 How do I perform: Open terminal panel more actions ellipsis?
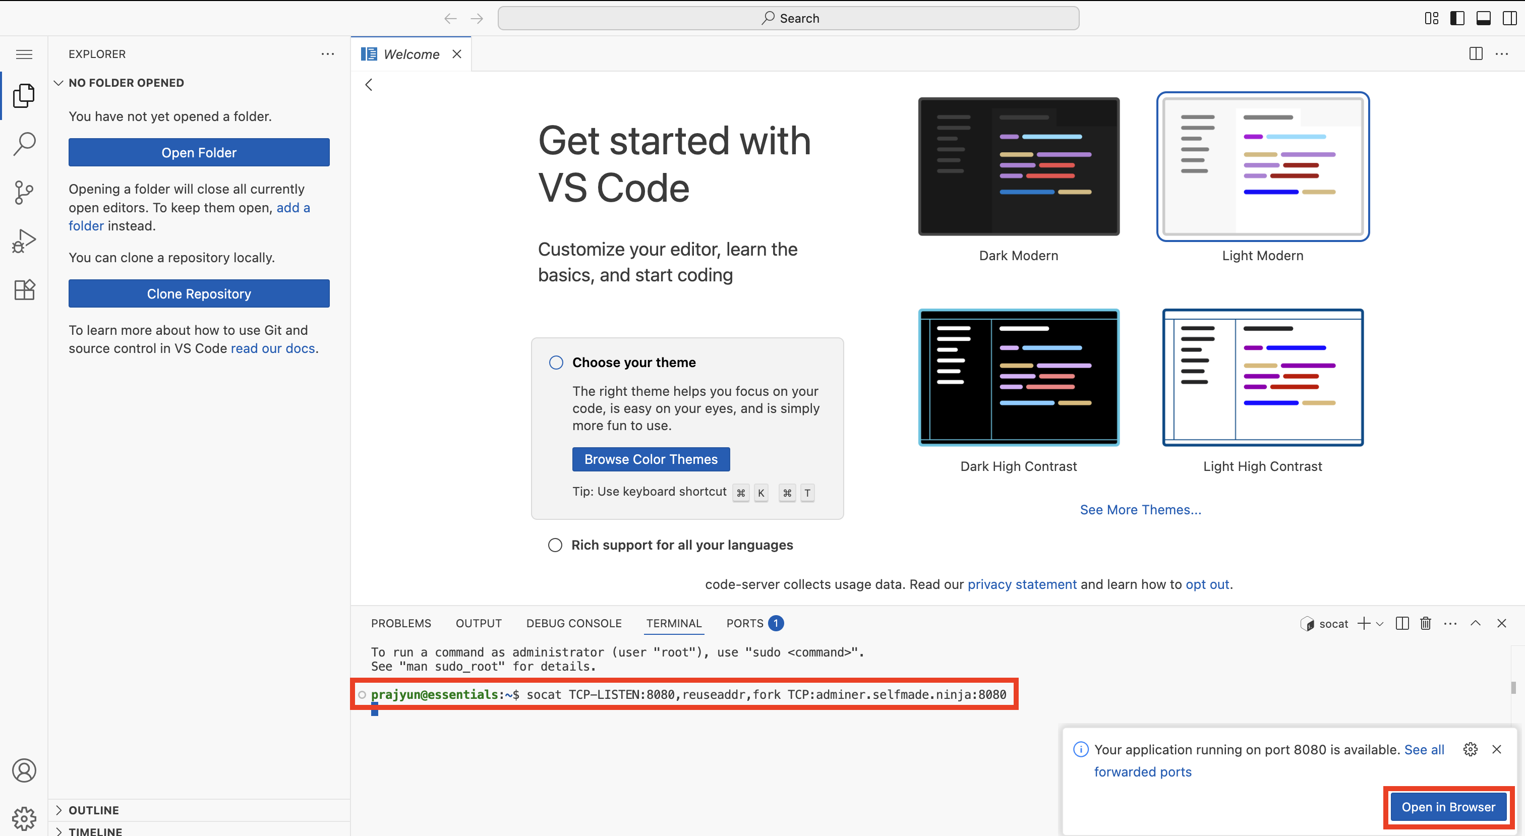1450,623
